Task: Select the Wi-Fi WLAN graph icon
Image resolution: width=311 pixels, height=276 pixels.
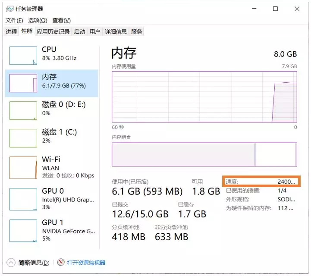Action: (x=23, y=167)
